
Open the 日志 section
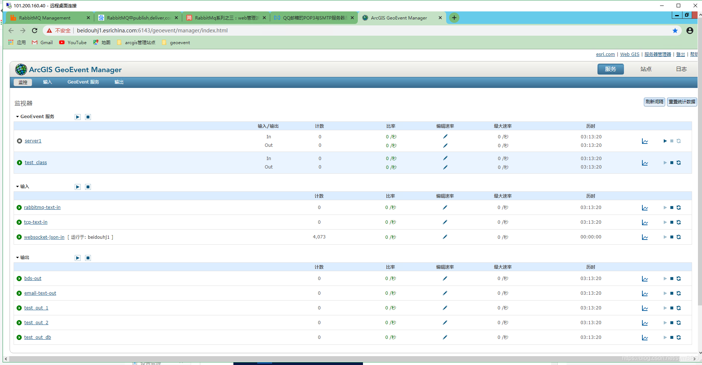coord(681,69)
